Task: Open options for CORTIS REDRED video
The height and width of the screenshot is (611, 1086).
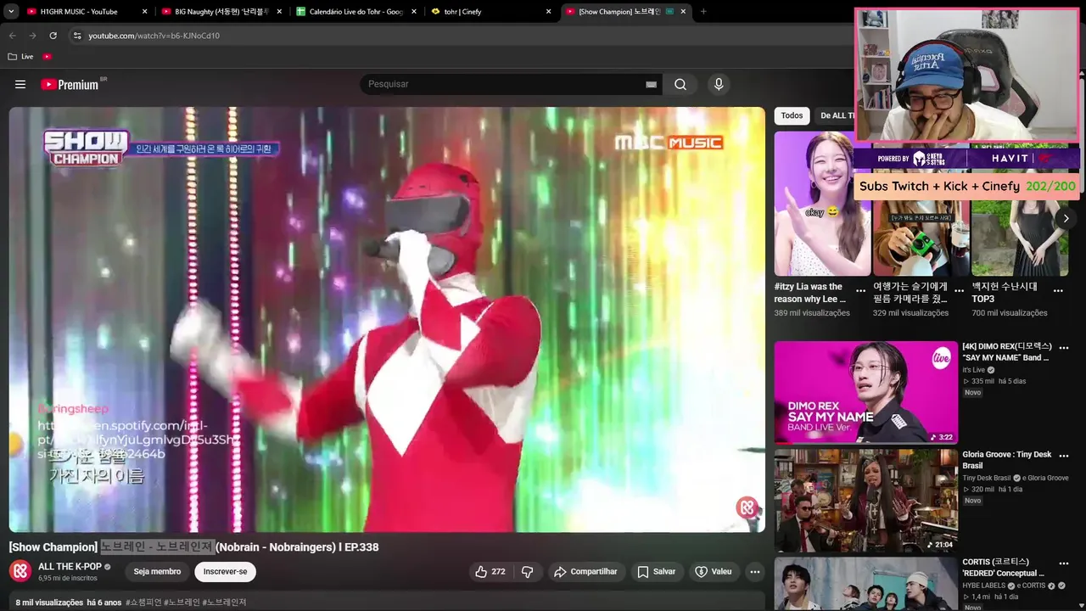Action: [1064, 563]
